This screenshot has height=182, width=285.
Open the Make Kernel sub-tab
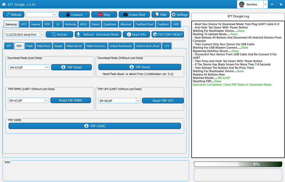(74, 46)
